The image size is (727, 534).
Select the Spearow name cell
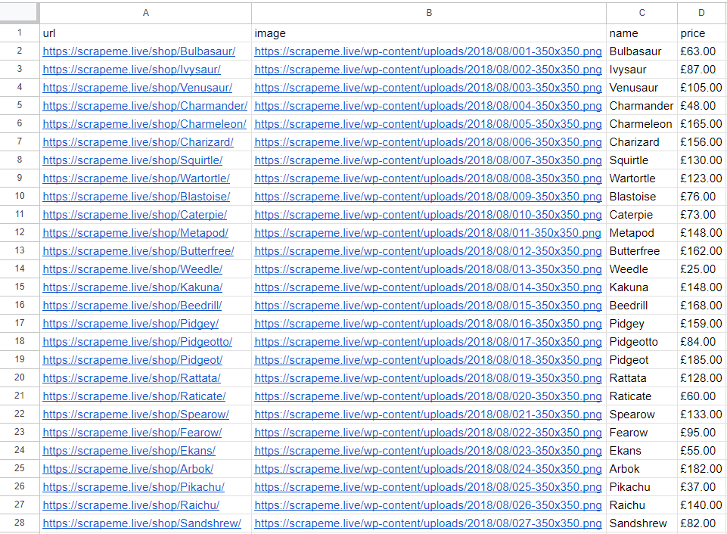pos(642,414)
